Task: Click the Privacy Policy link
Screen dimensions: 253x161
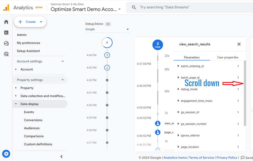Action: click(227, 157)
